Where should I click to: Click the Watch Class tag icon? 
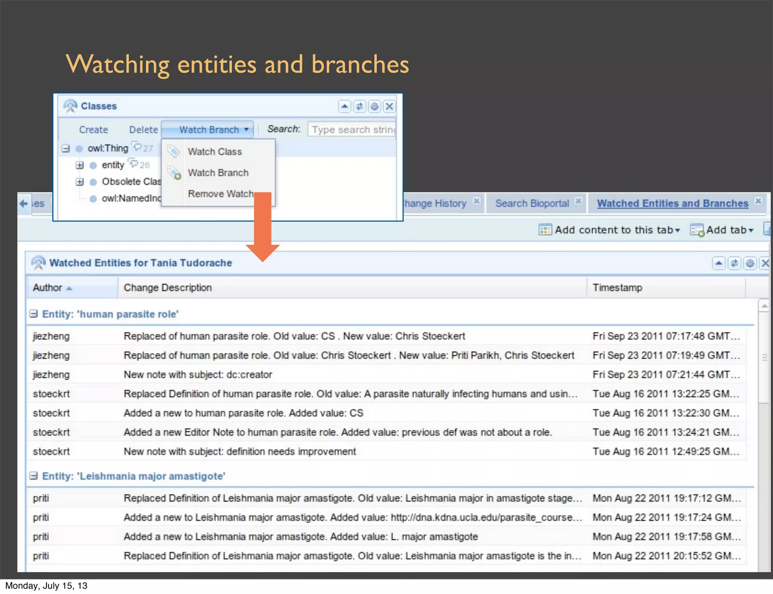tap(173, 152)
